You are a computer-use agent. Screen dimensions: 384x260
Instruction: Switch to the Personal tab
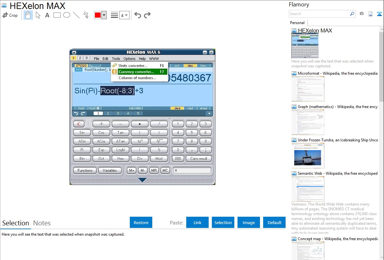(297, 23)
